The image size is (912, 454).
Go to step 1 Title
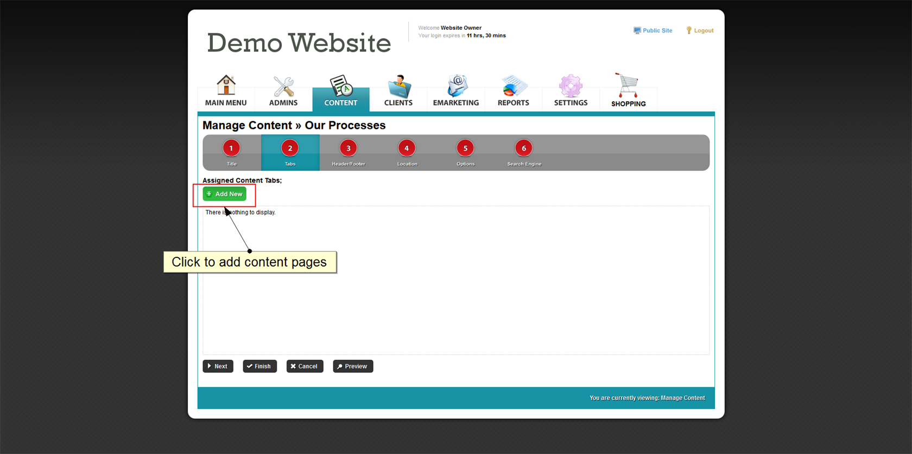[x=231, y=148]
